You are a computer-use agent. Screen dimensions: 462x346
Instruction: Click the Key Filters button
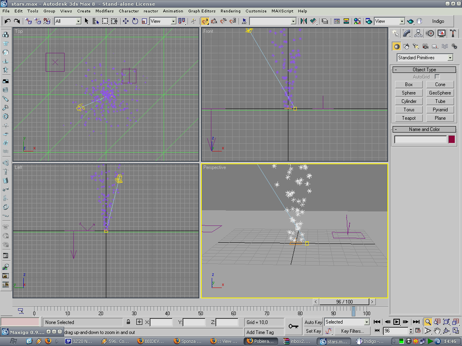point(352,331)
